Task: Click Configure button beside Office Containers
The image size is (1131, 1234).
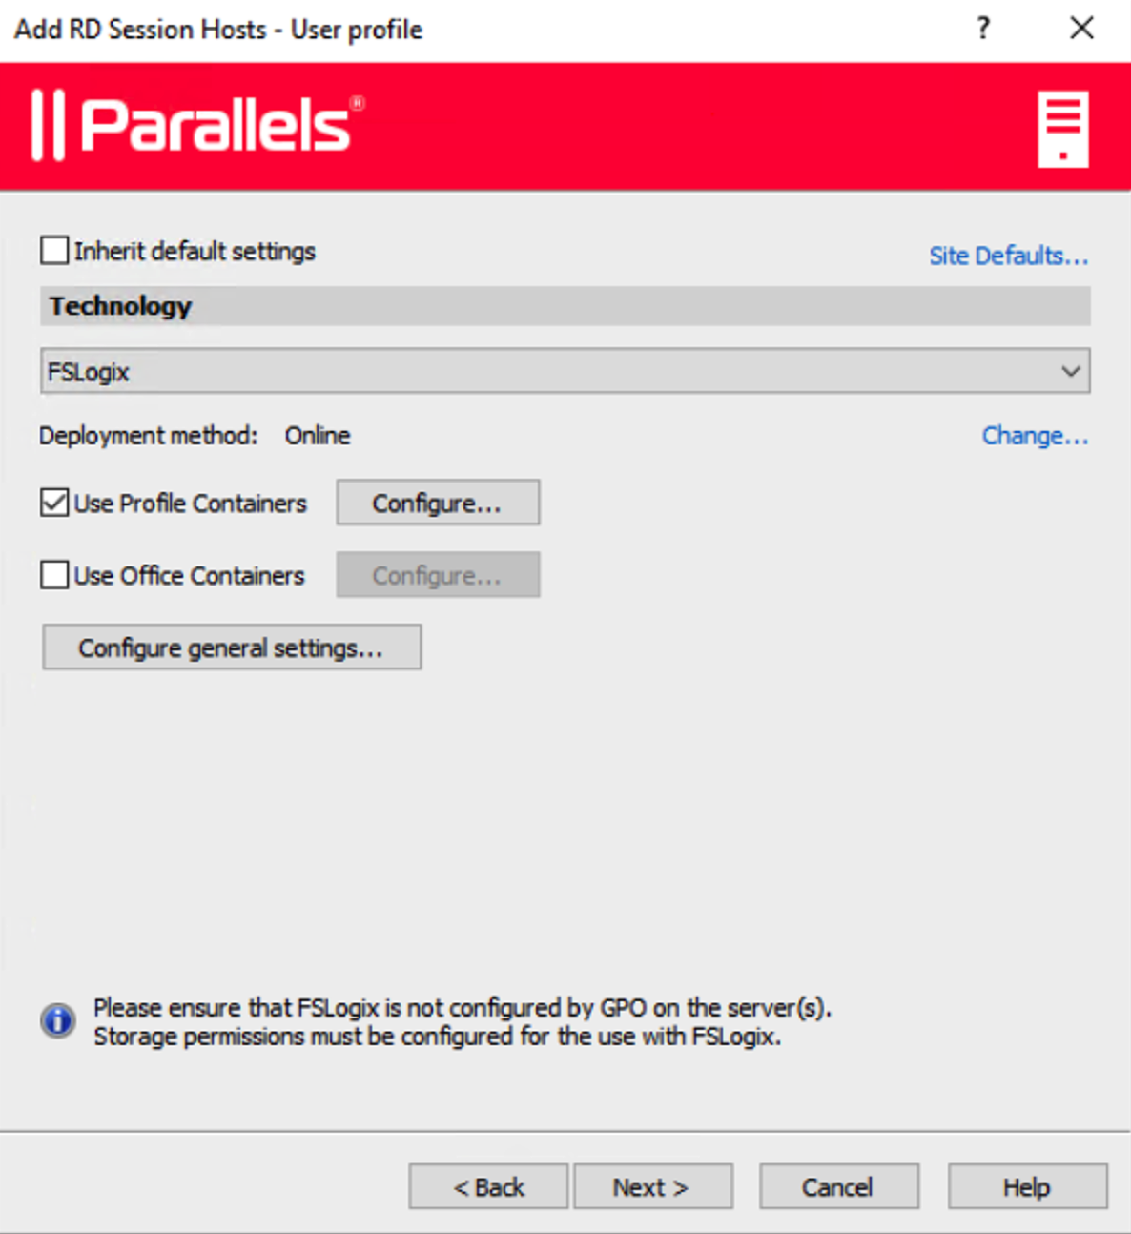Action: 438,575
